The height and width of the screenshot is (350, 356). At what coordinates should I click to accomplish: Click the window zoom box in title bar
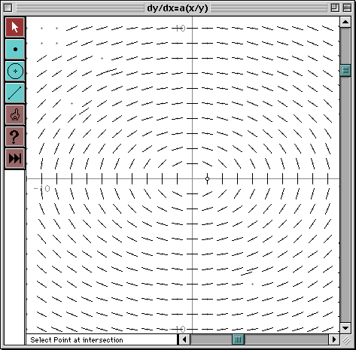click(335, 8)
